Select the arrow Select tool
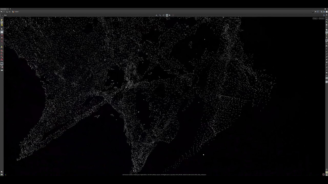The image size is (328, 184). (2, 29)
